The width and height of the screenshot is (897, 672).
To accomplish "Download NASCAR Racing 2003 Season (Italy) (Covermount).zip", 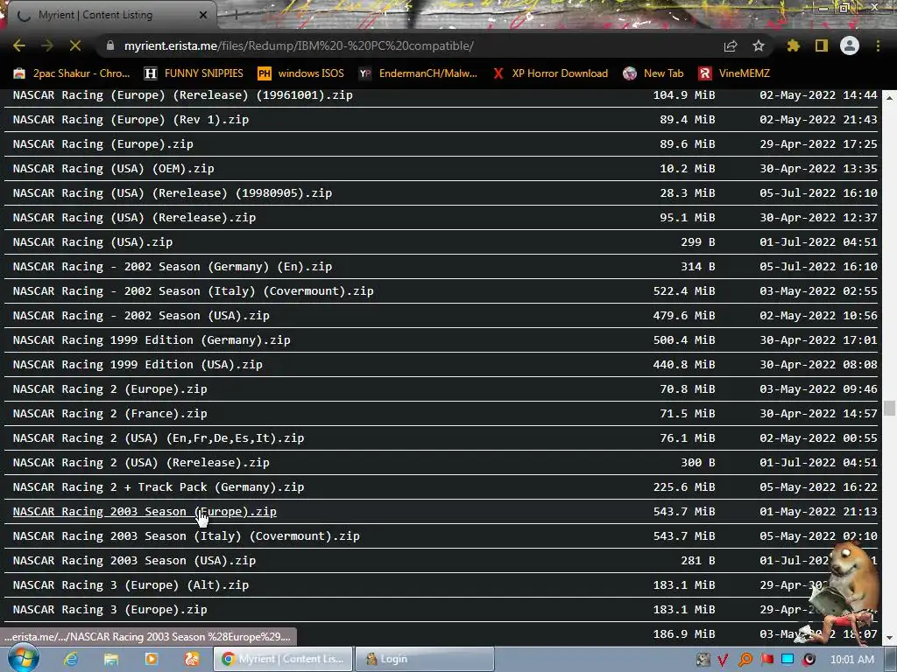I will click(x=186, y=536).
